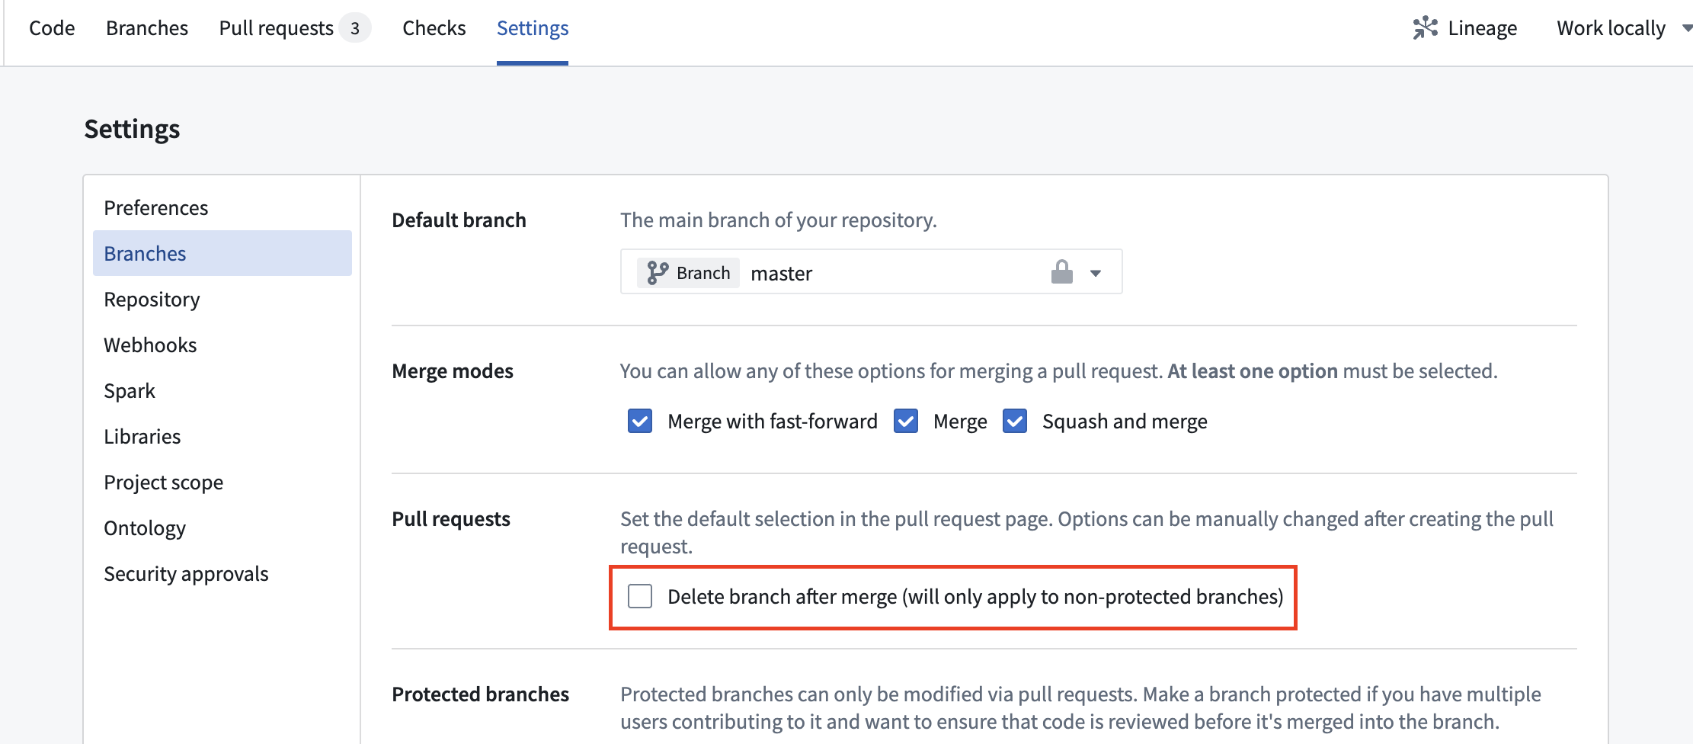Click the Squash and merge label

click(1125, 421)
